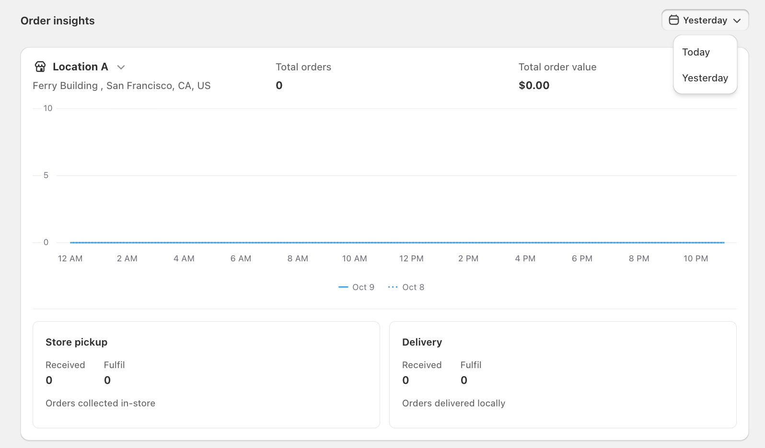Click the y-axis value 10
765x448 pixels.
47,108
